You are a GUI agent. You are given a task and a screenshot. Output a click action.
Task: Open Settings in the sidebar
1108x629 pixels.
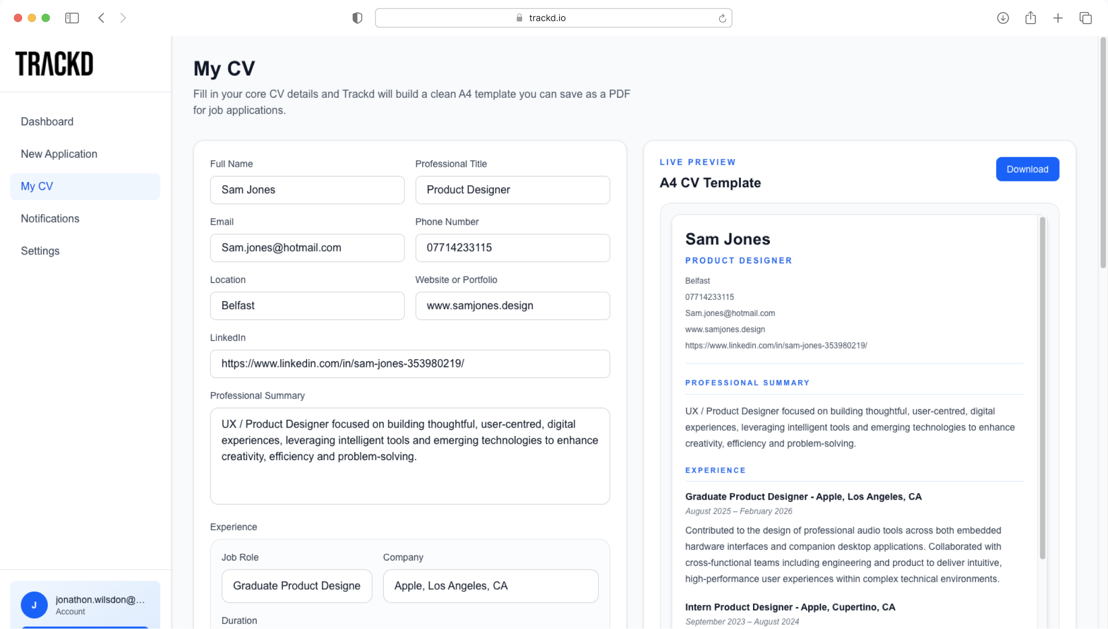40,251
